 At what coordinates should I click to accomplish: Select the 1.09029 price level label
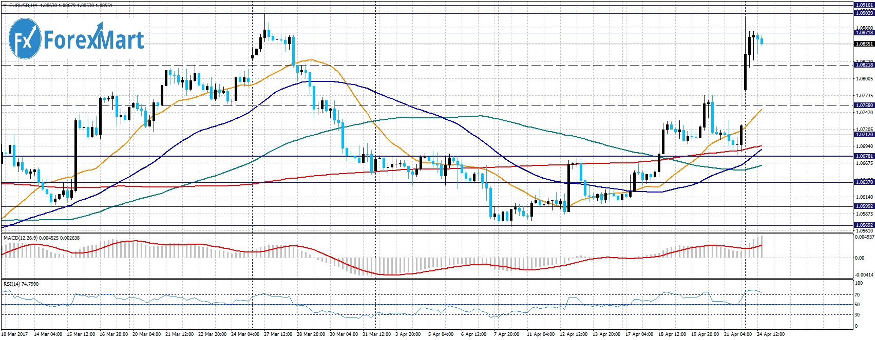(864, 13)
